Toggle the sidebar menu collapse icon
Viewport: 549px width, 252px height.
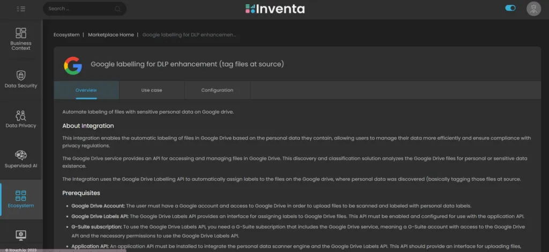coord(21,9)
